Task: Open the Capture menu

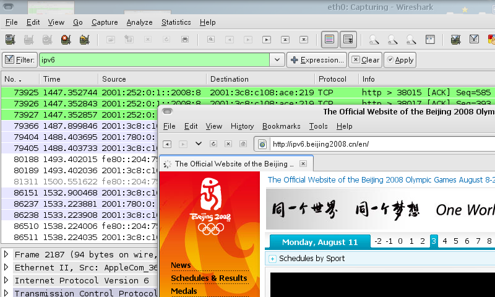Action: click(105, 22)
